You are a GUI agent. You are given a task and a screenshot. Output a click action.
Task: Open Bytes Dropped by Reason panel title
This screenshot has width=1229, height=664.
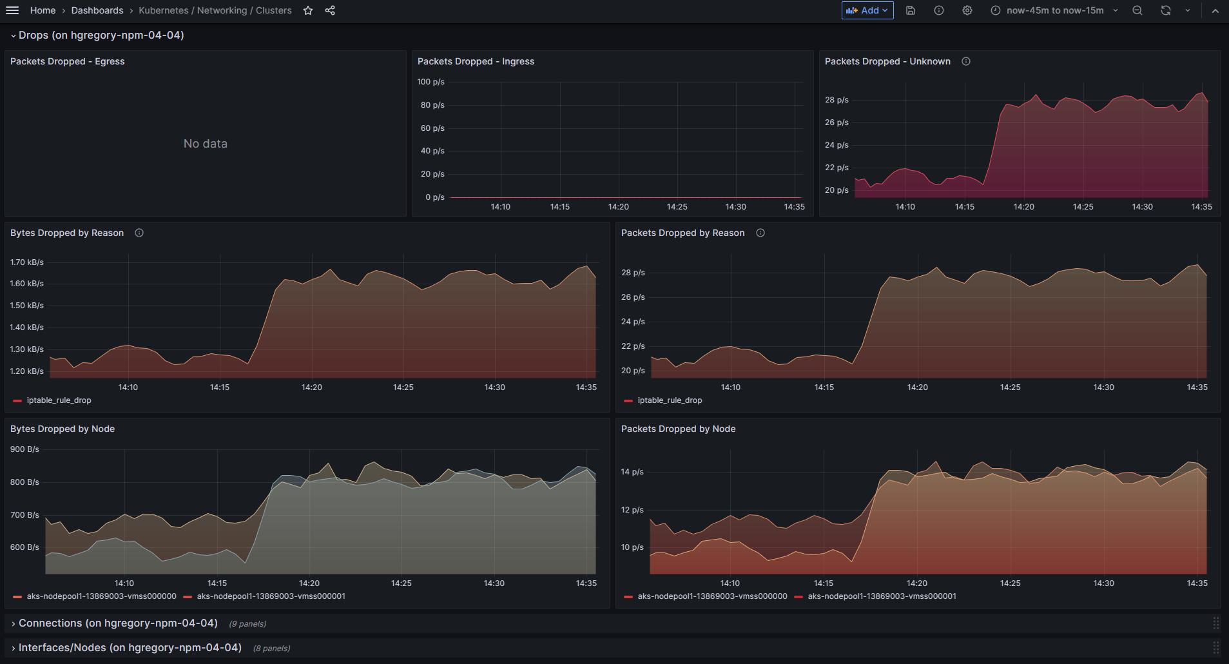click(67, 233)
